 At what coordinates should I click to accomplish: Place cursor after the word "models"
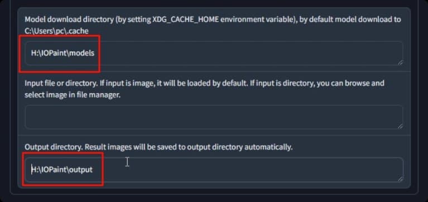[x=95, y=53]
